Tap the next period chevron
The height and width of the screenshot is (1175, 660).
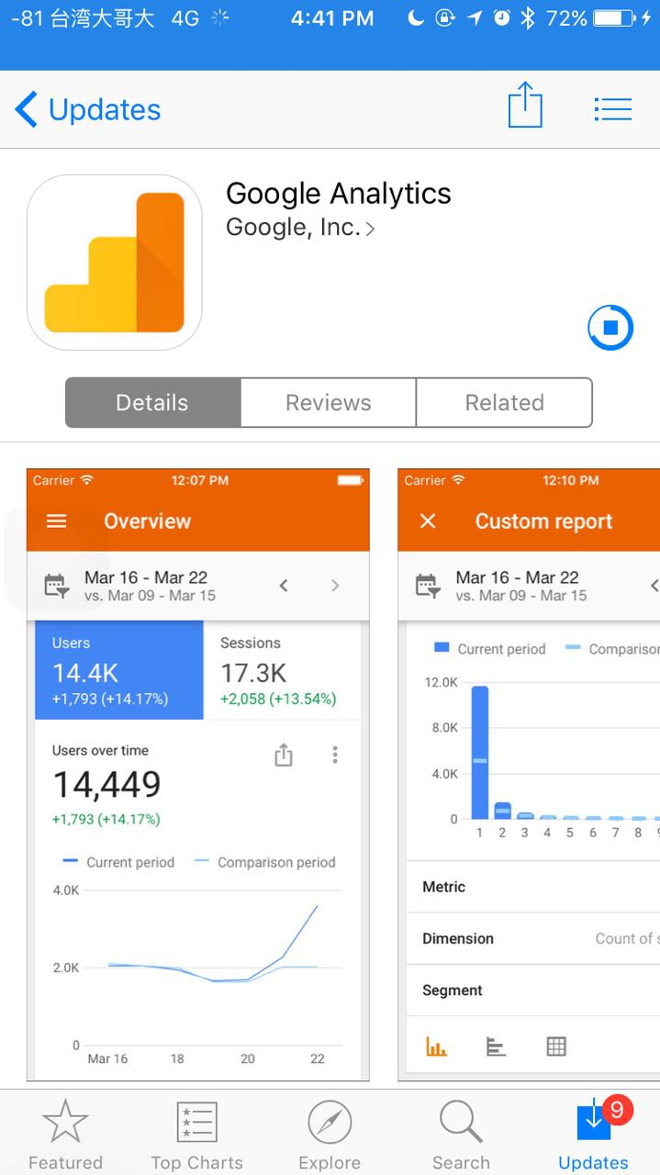335,586
